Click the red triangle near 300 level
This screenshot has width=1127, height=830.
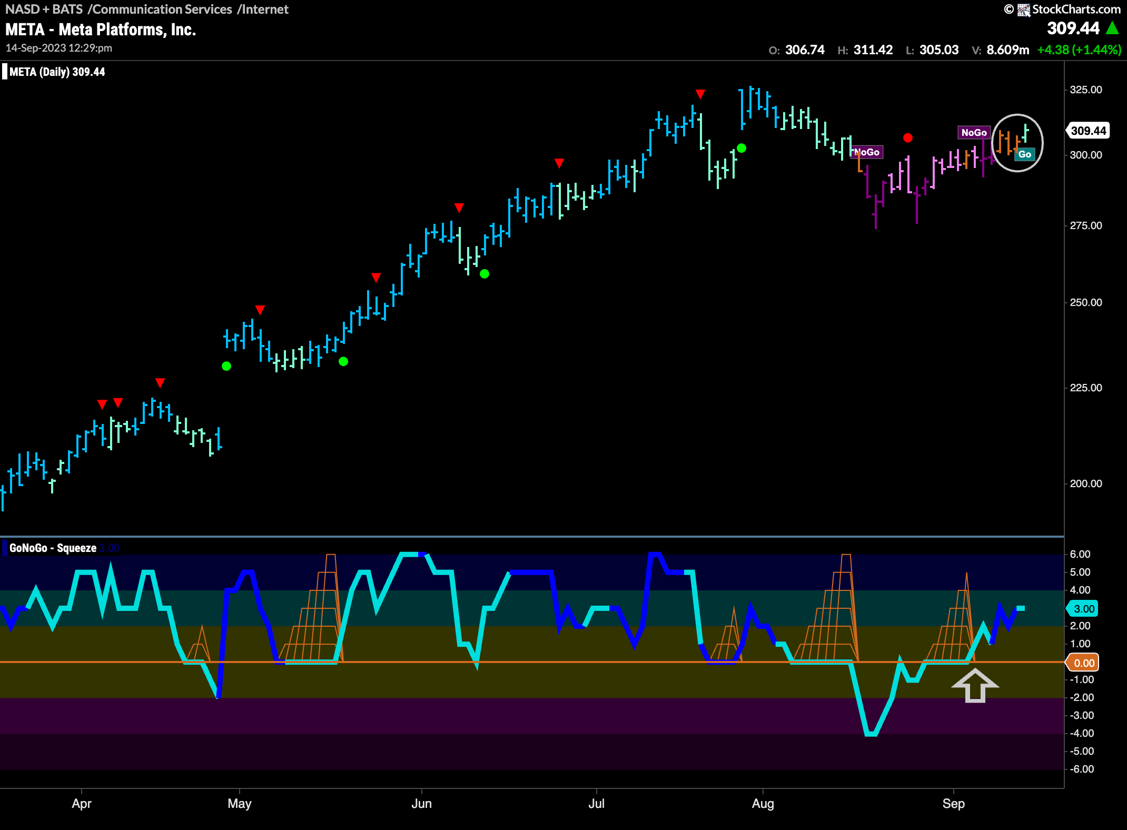click(x=559, y=163)
